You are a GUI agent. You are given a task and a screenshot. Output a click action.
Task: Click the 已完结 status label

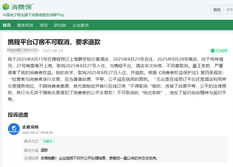click(x=222, y=51)
